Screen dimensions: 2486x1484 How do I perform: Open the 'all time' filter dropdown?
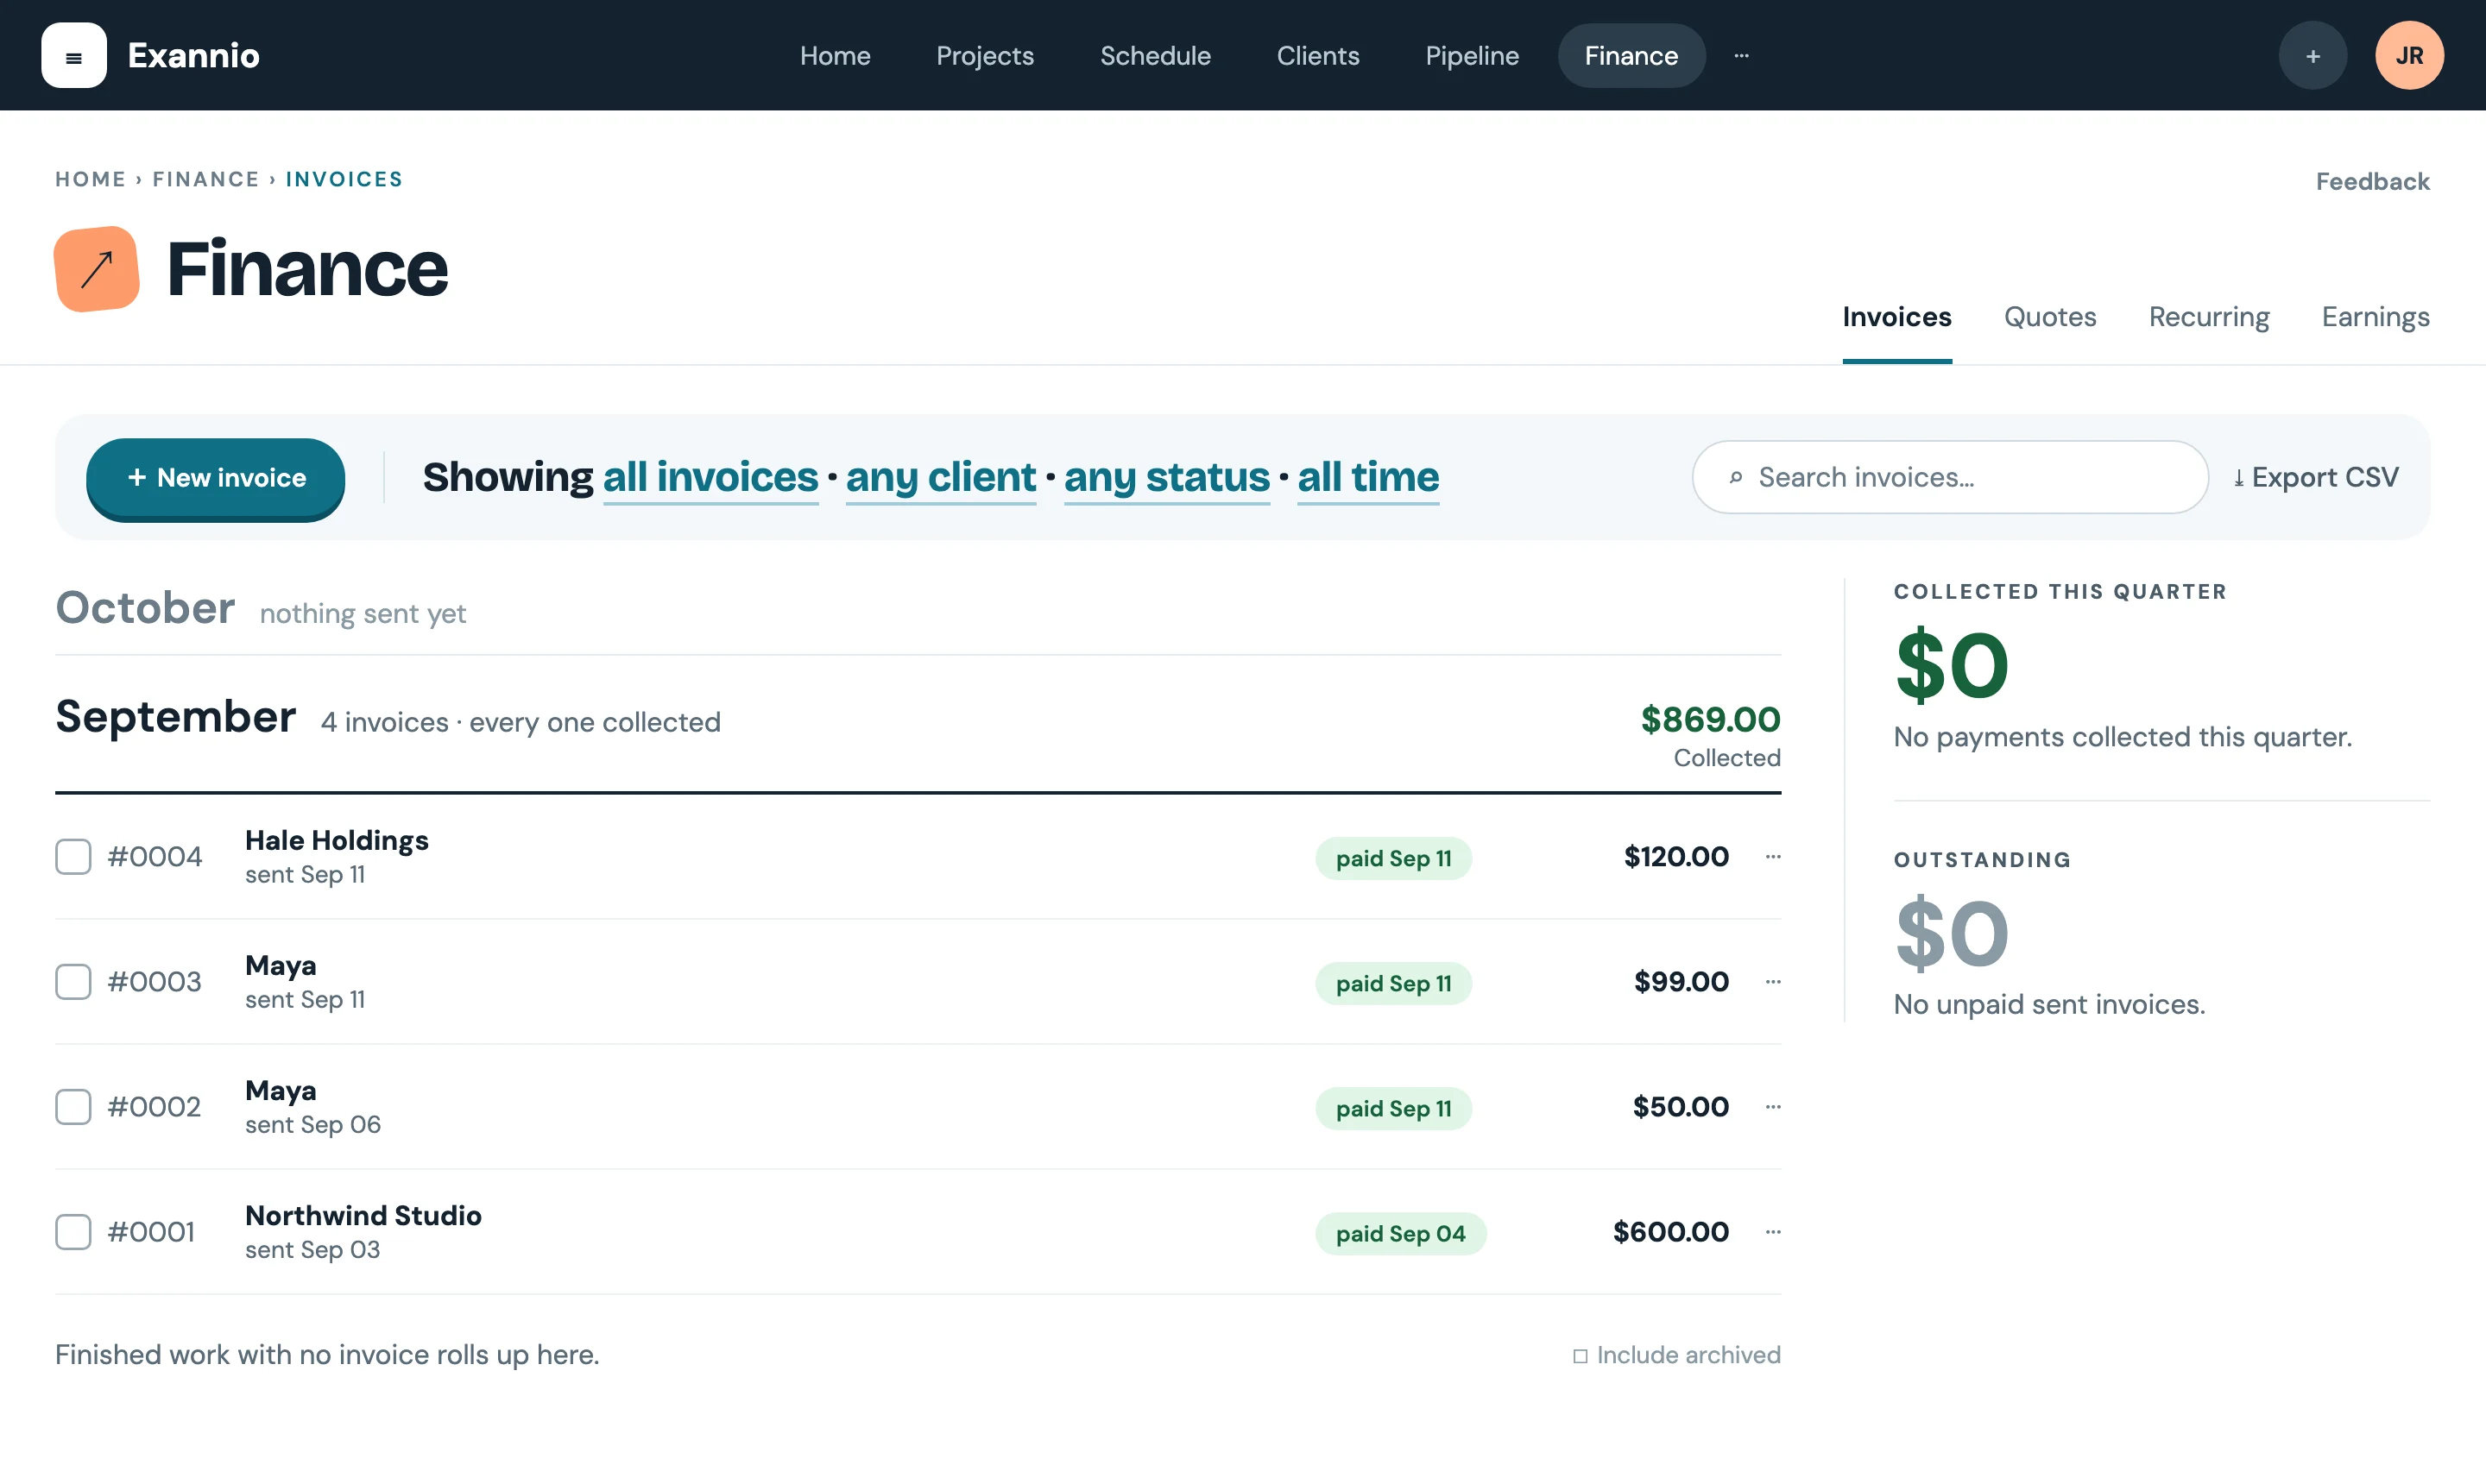point(1367,478)
